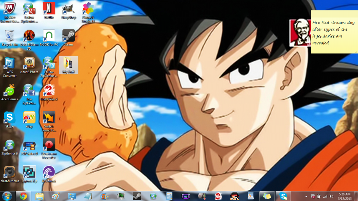The height and width of the screenshot is (201, 358).
Task: Launch Notepad from the taskbar
Action: 88,196
